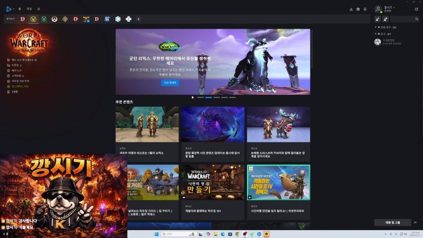Image resolution: width=423 pixels, height=238 pixels.
Task: Collapse the 즐겨찾는 친구 favorites friends group
Action: tap(376, 28)
